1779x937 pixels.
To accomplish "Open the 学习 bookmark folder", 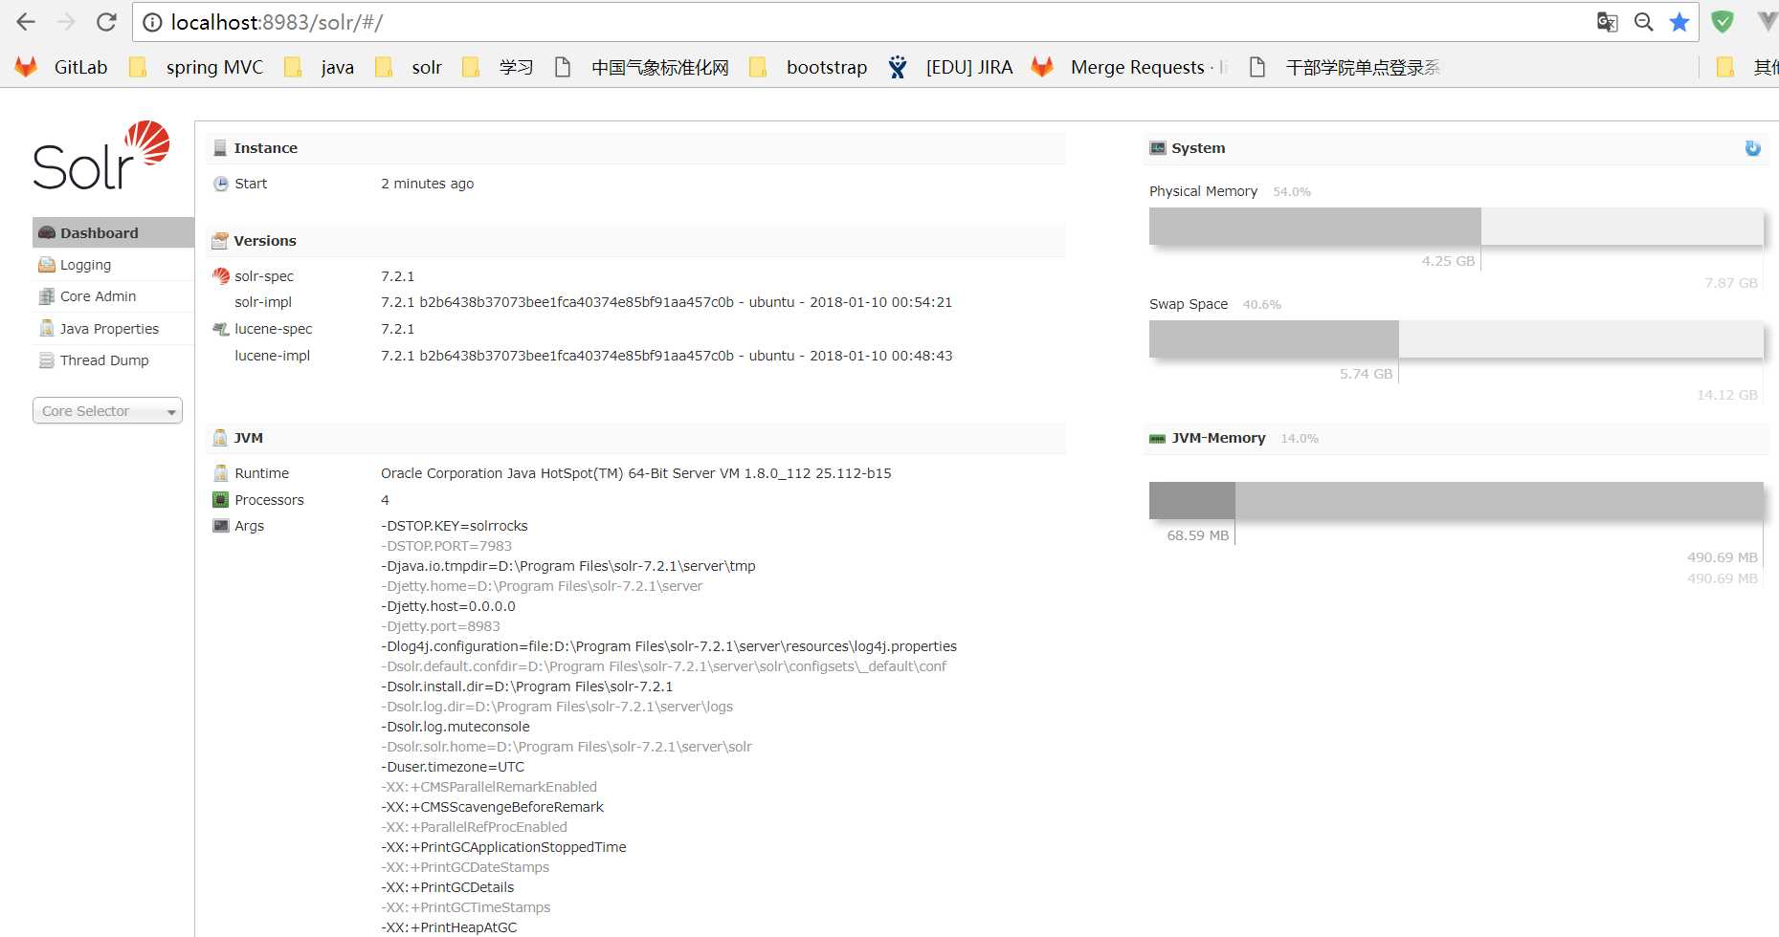I will click(497, 67).
